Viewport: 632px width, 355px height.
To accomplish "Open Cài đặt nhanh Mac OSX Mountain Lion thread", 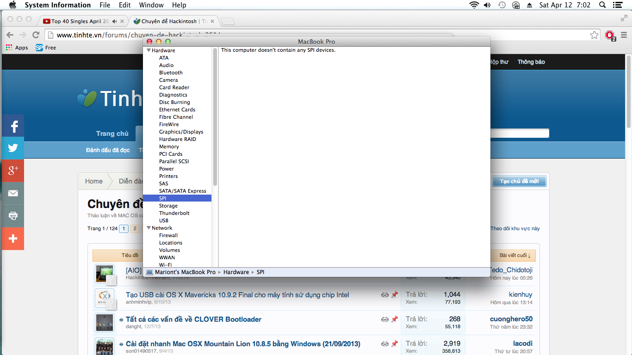I will pyautogui.click(x=243, y=344).
